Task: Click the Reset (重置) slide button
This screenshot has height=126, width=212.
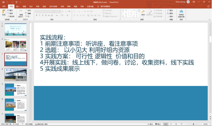Action: [28, 13]
